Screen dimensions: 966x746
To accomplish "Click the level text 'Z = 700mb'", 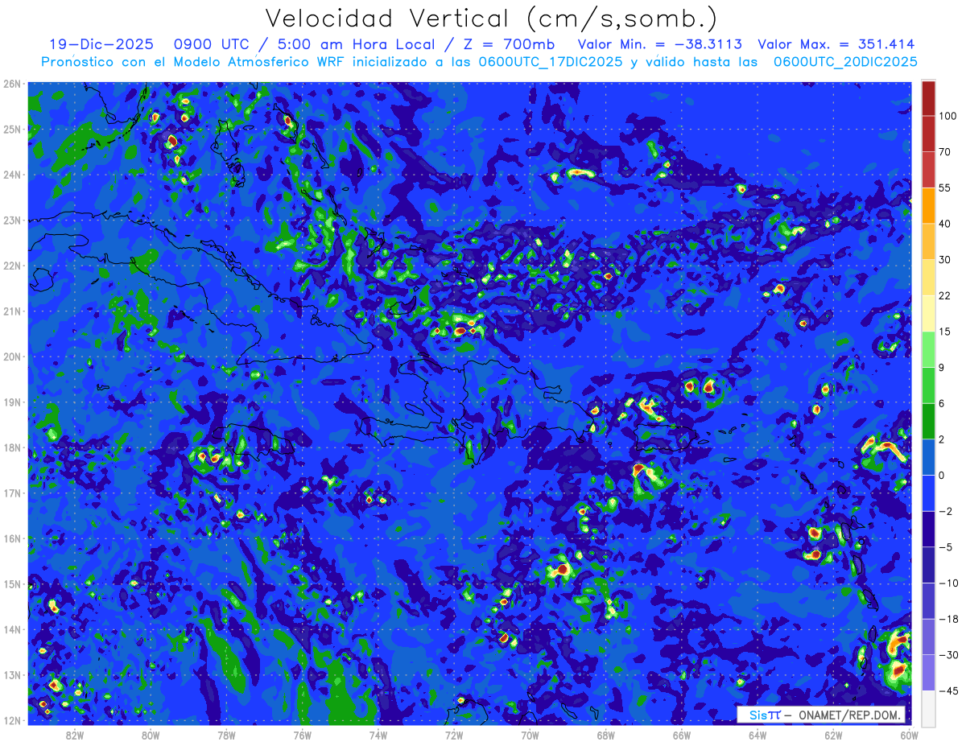I will point(510,44).
